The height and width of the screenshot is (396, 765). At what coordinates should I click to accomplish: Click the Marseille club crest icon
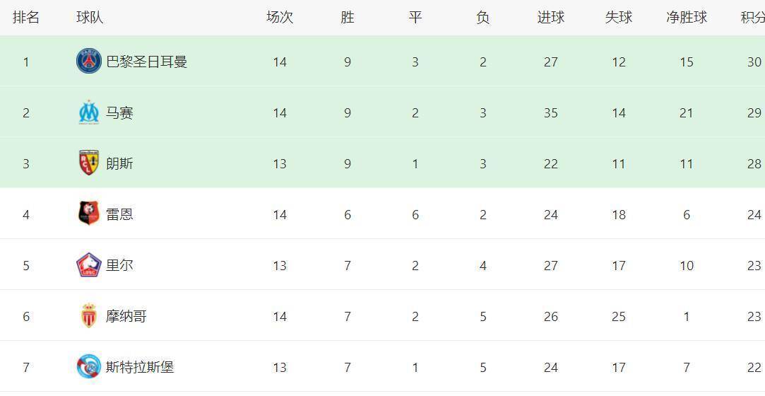click(x=89, y=112)
